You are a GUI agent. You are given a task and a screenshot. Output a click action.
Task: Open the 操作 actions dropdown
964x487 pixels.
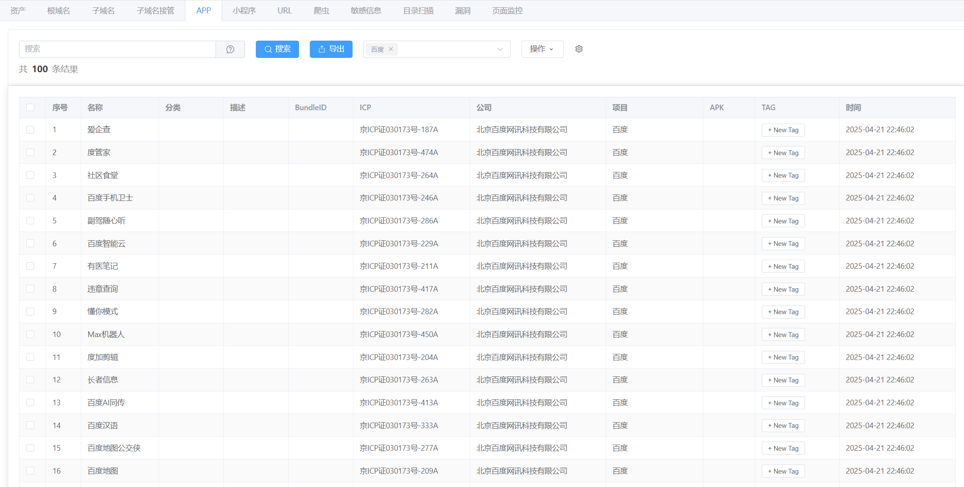pos(542,49)
